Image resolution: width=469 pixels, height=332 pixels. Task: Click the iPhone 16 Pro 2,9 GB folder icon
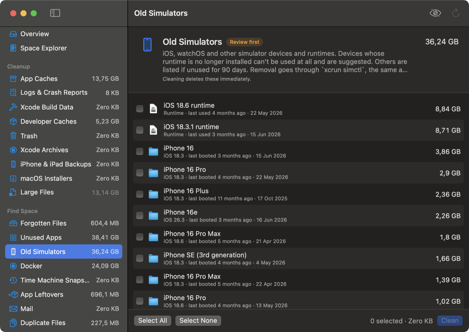click(153, 173)
